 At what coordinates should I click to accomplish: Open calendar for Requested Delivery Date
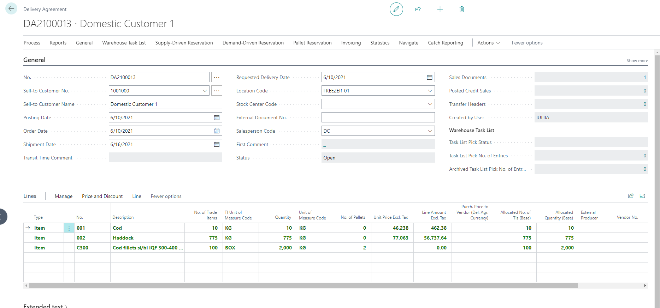429,77
